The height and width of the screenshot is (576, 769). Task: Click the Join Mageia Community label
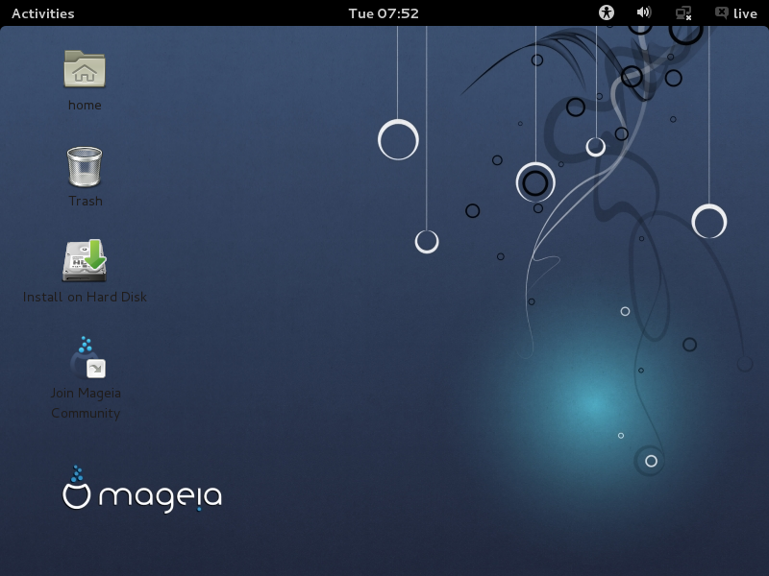[85, 403]
